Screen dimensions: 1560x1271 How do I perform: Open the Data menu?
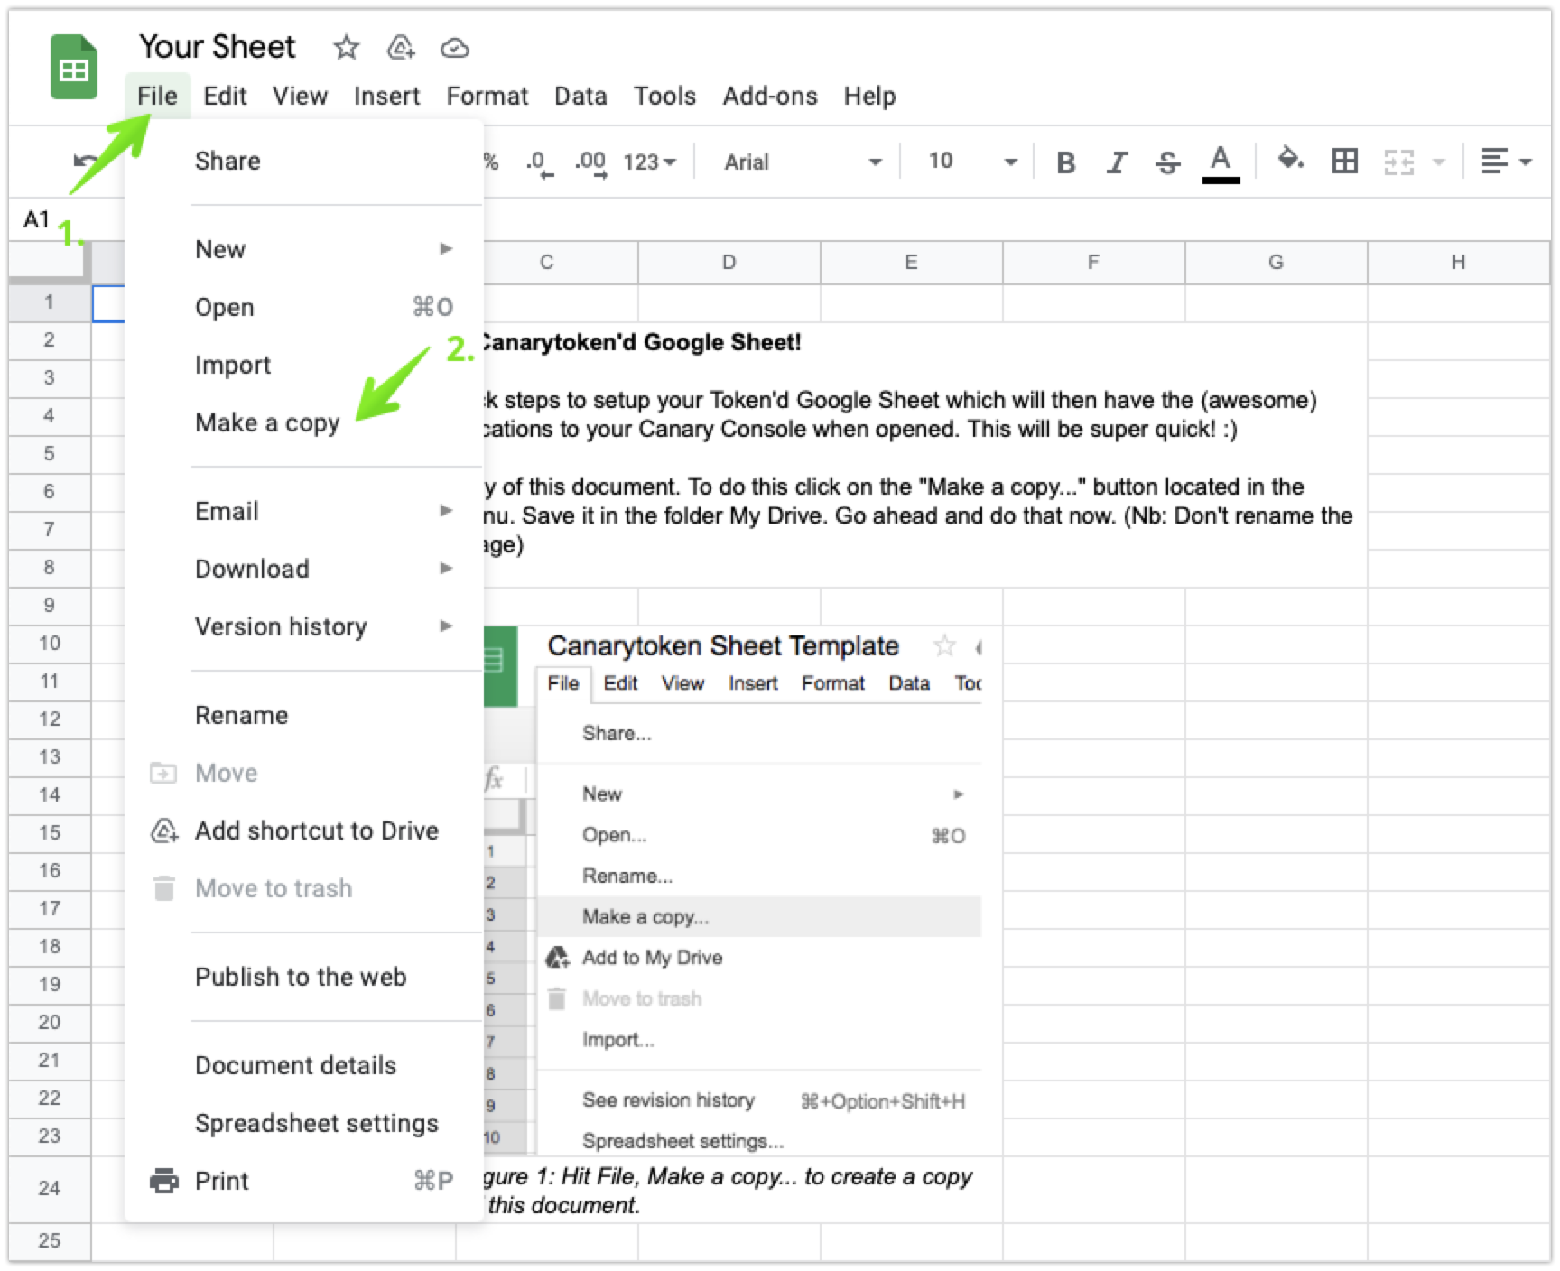[x=580, y=96]
